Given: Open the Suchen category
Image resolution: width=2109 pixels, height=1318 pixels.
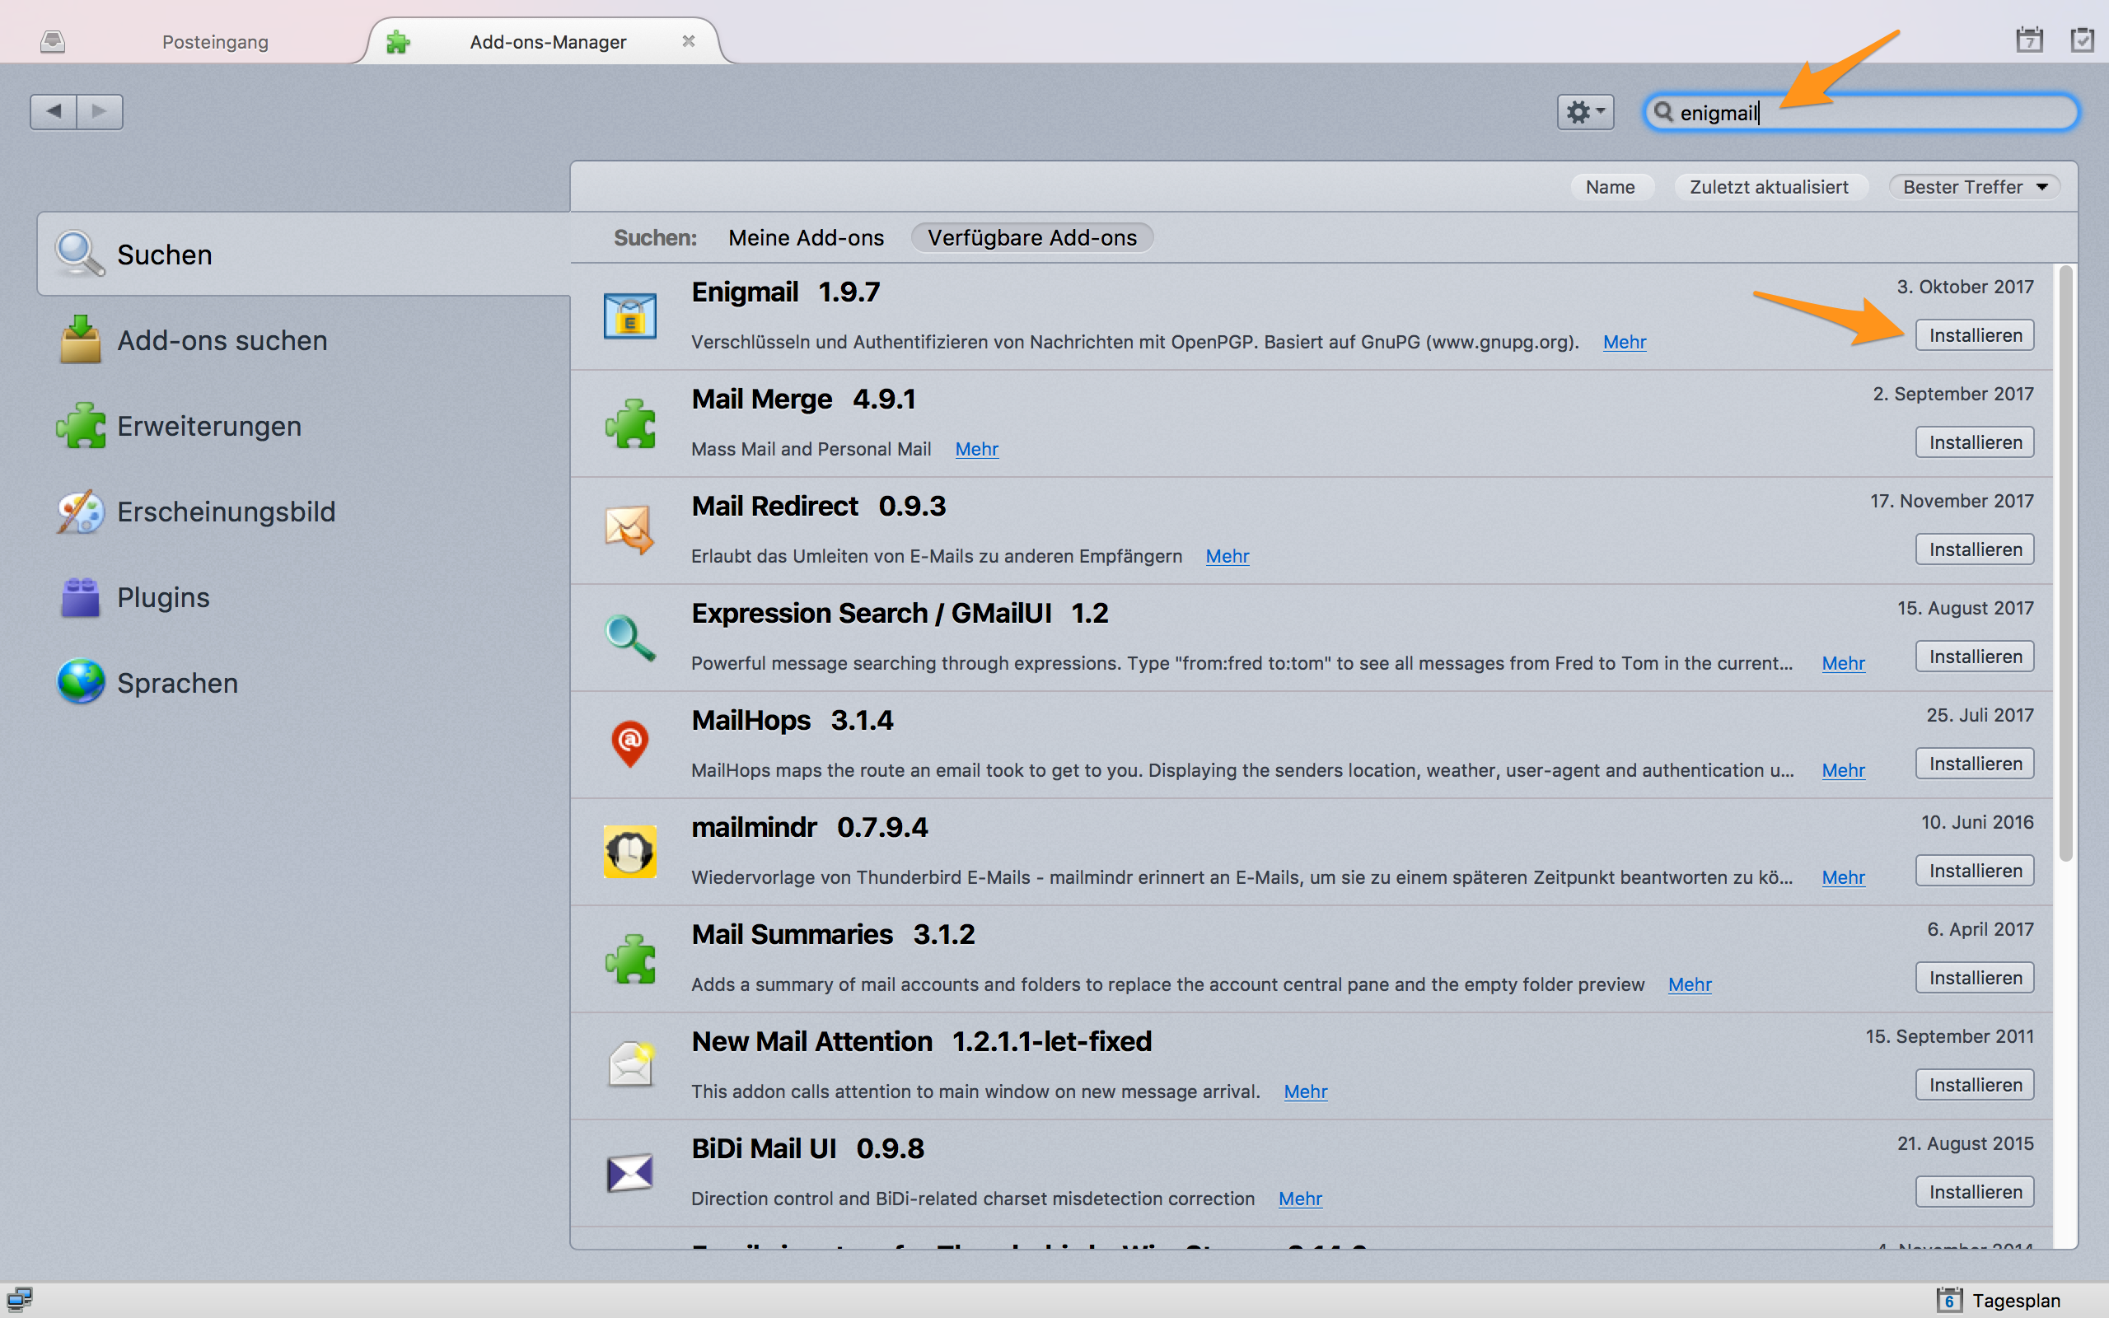Looking at the screenshot, I should pyautogui.click(x=303, y=255).
